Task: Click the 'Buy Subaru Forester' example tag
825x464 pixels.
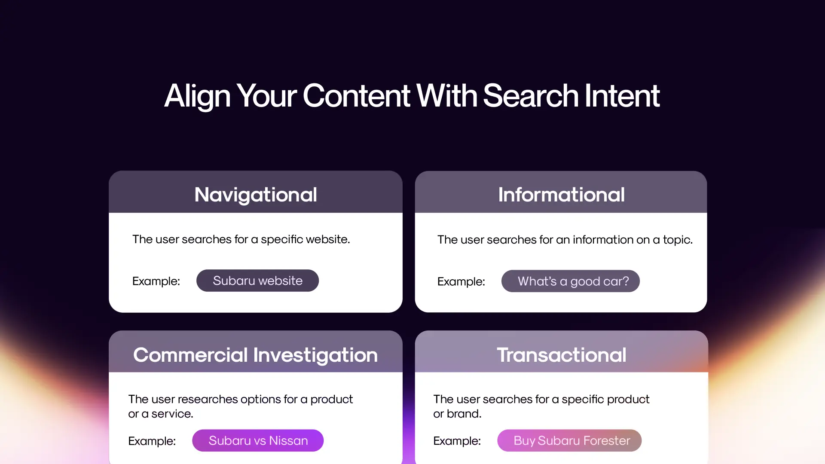Action: (571, 440)
